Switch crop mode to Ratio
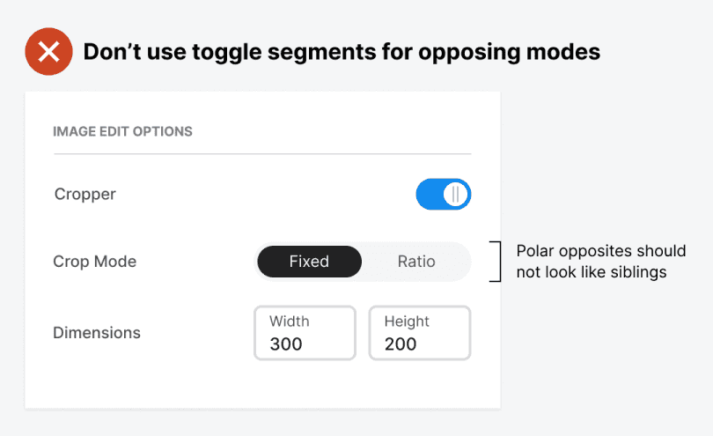The height and width of the screenshot is (436, 713). [416, 262]
